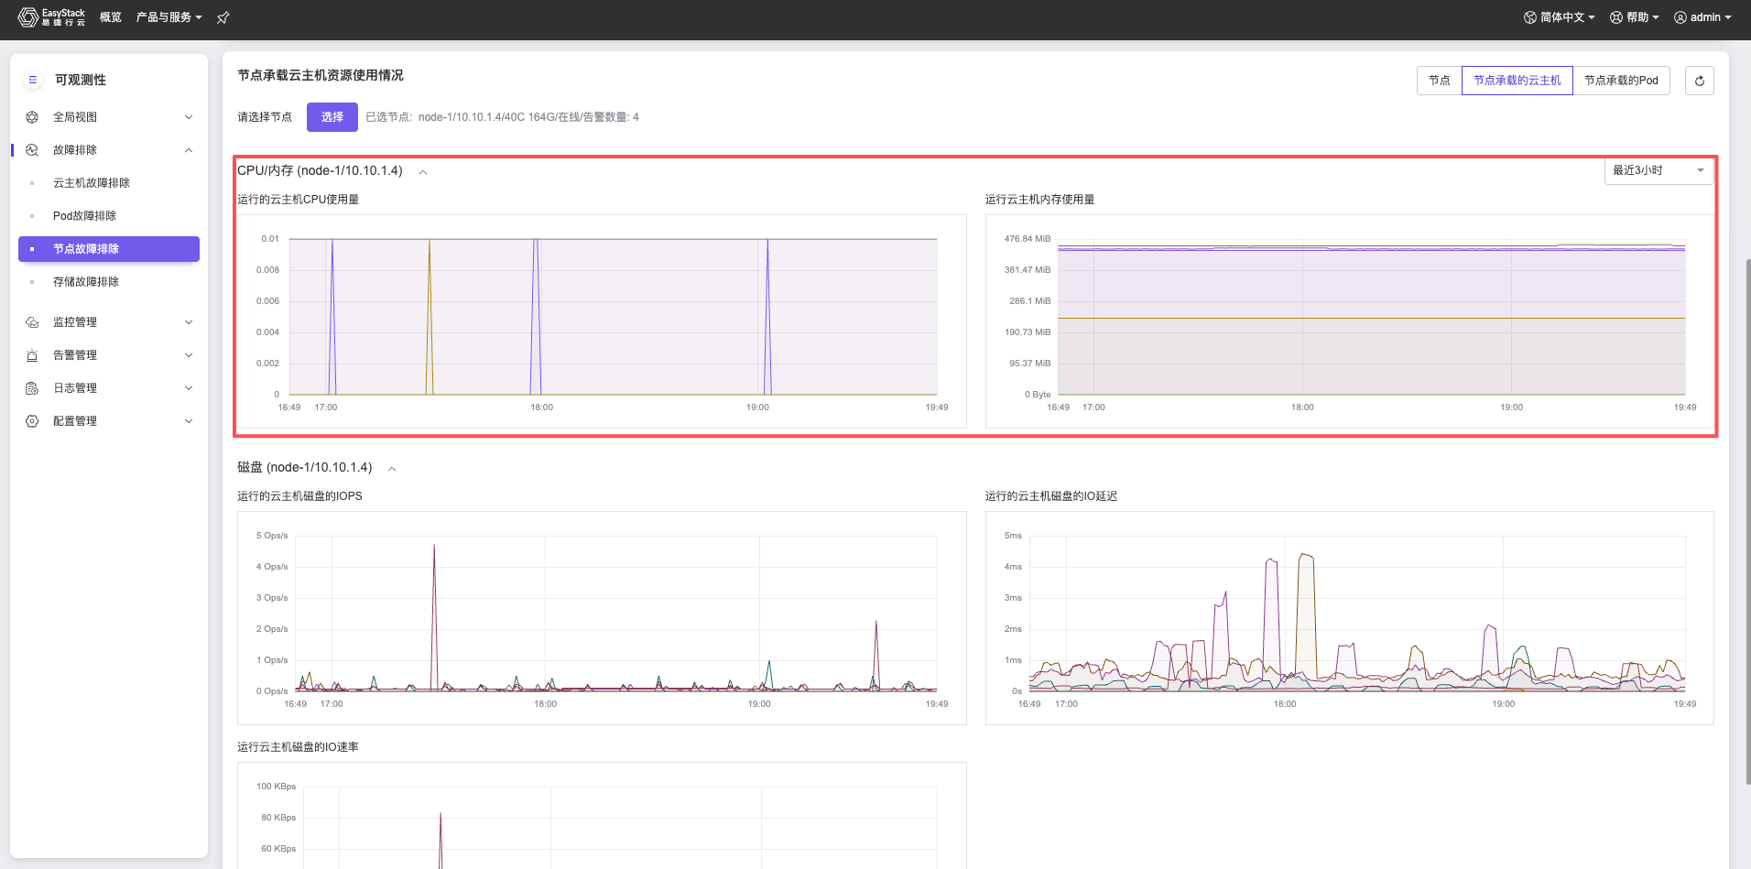Collapse the 磁盘 section
This screenshot has width=1751, height=869.
392,469
